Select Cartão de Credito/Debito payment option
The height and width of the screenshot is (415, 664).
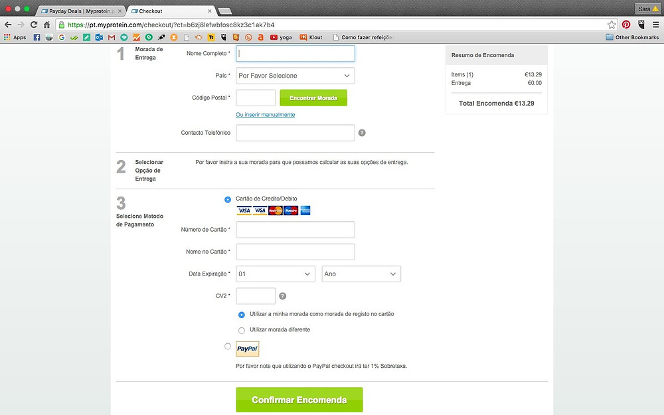click(x=228, y=199)
